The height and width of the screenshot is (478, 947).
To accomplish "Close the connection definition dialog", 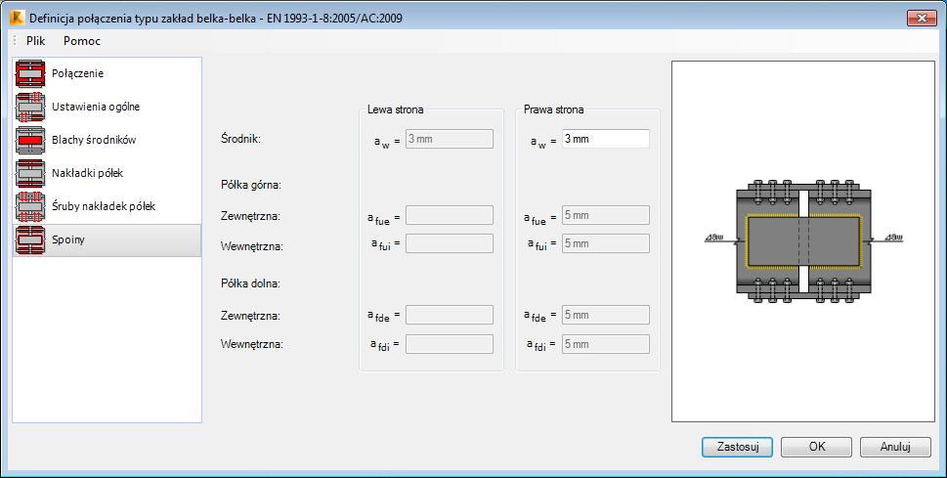I will click(x=922, y=19).
